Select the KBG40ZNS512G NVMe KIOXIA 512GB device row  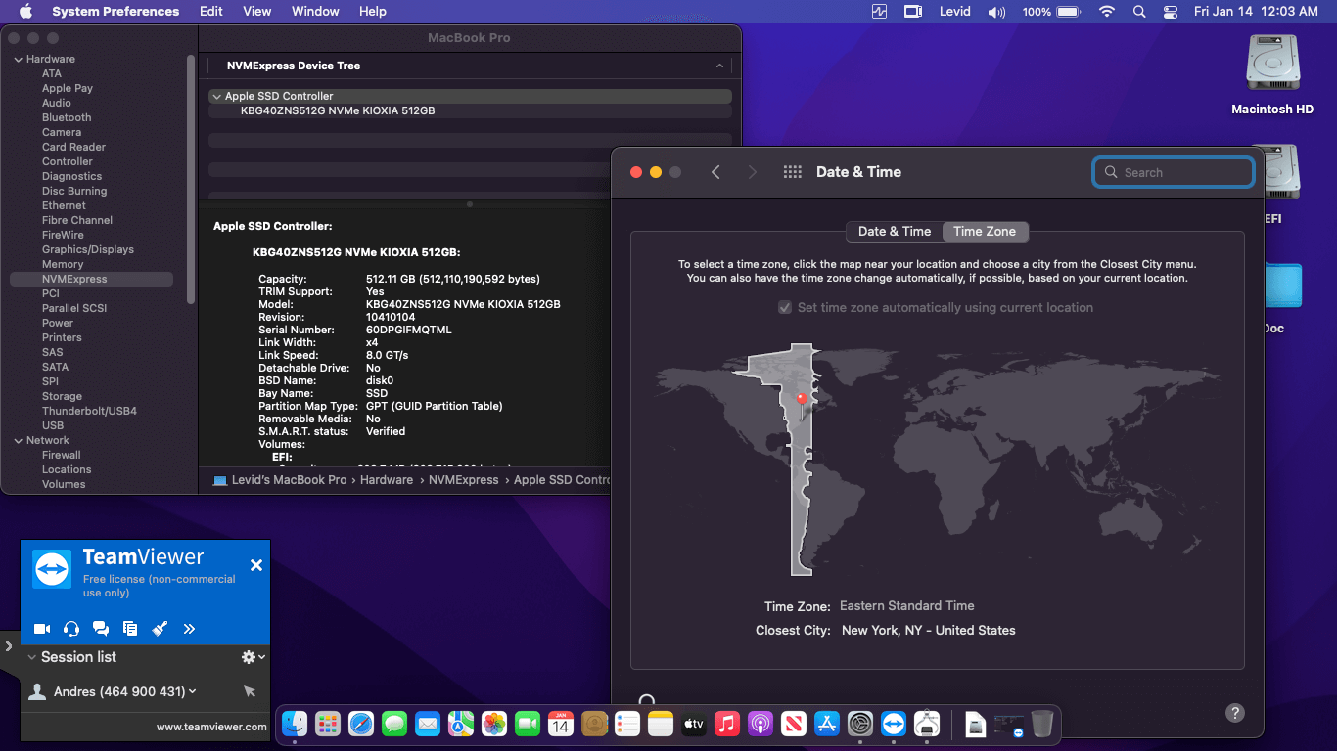[x=470, y=111]
